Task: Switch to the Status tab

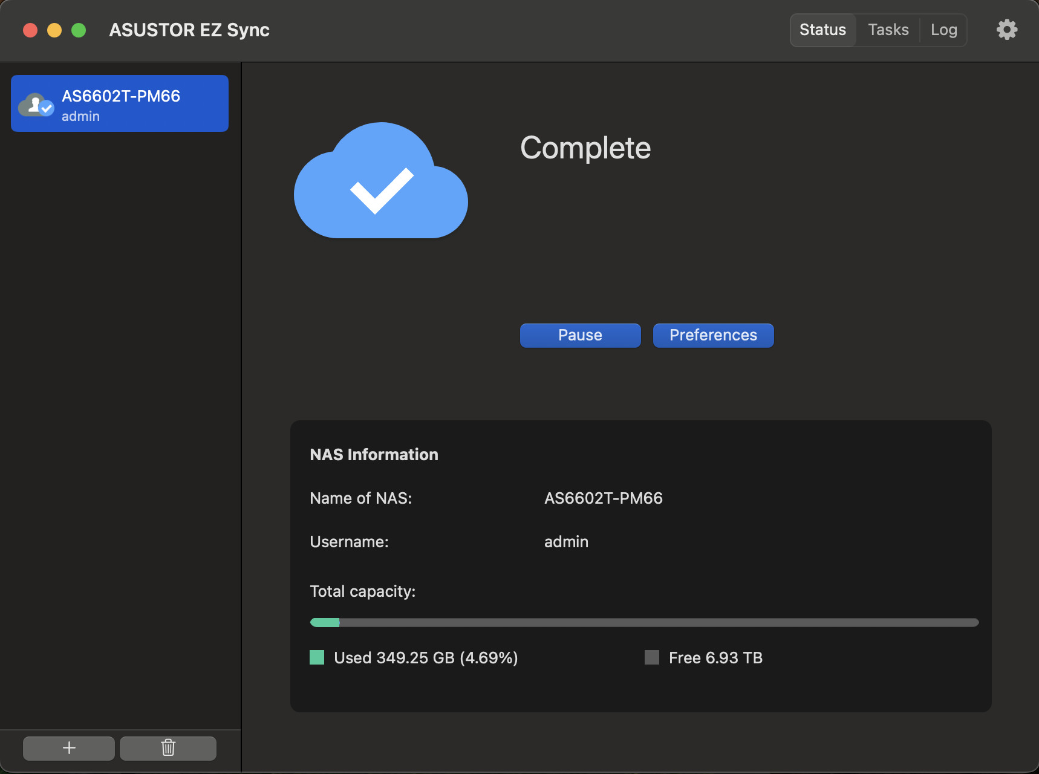Action: pos(822,30)
